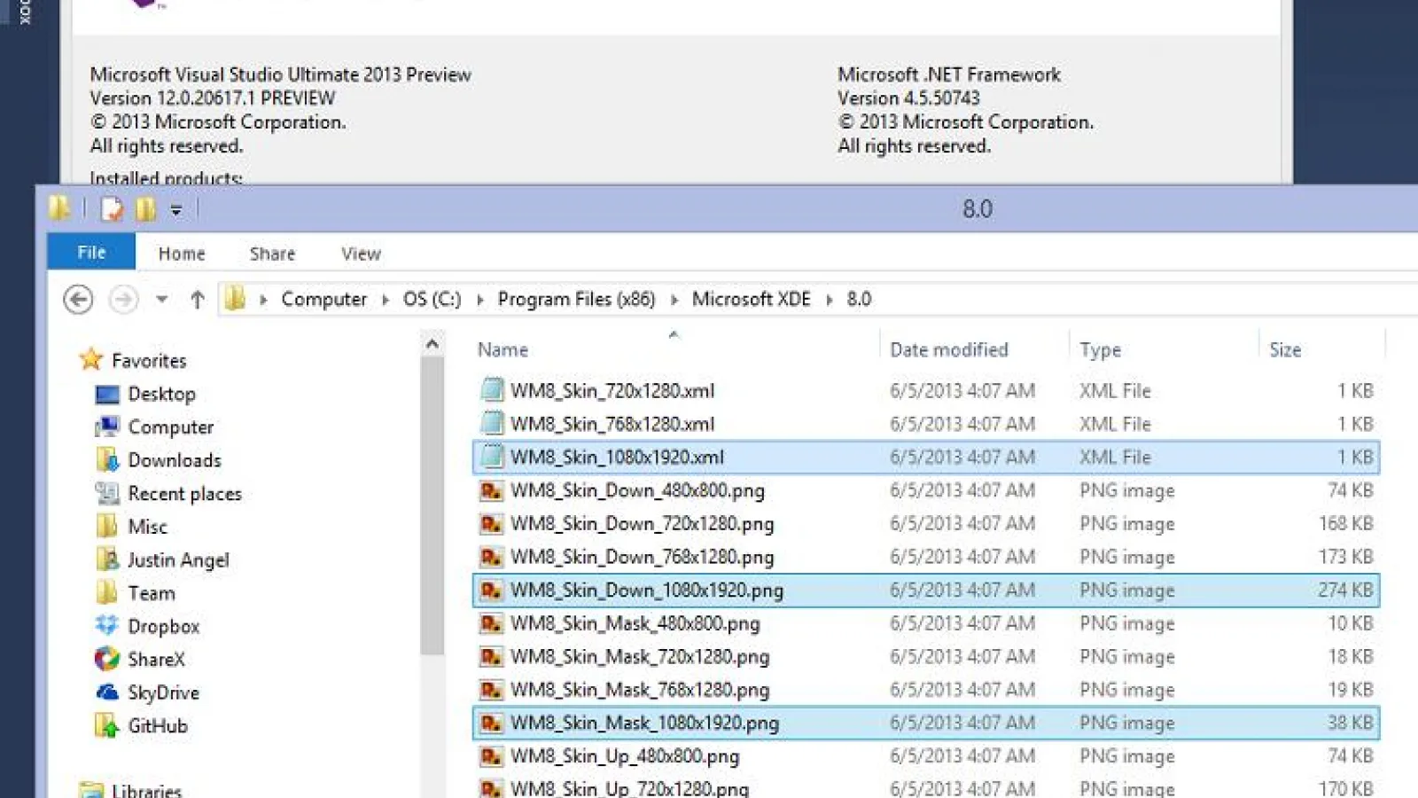The image size is (1418, 798).
Task: Select file WM8_Skin_768x1280.xml
Action: (x=926, y=424)
